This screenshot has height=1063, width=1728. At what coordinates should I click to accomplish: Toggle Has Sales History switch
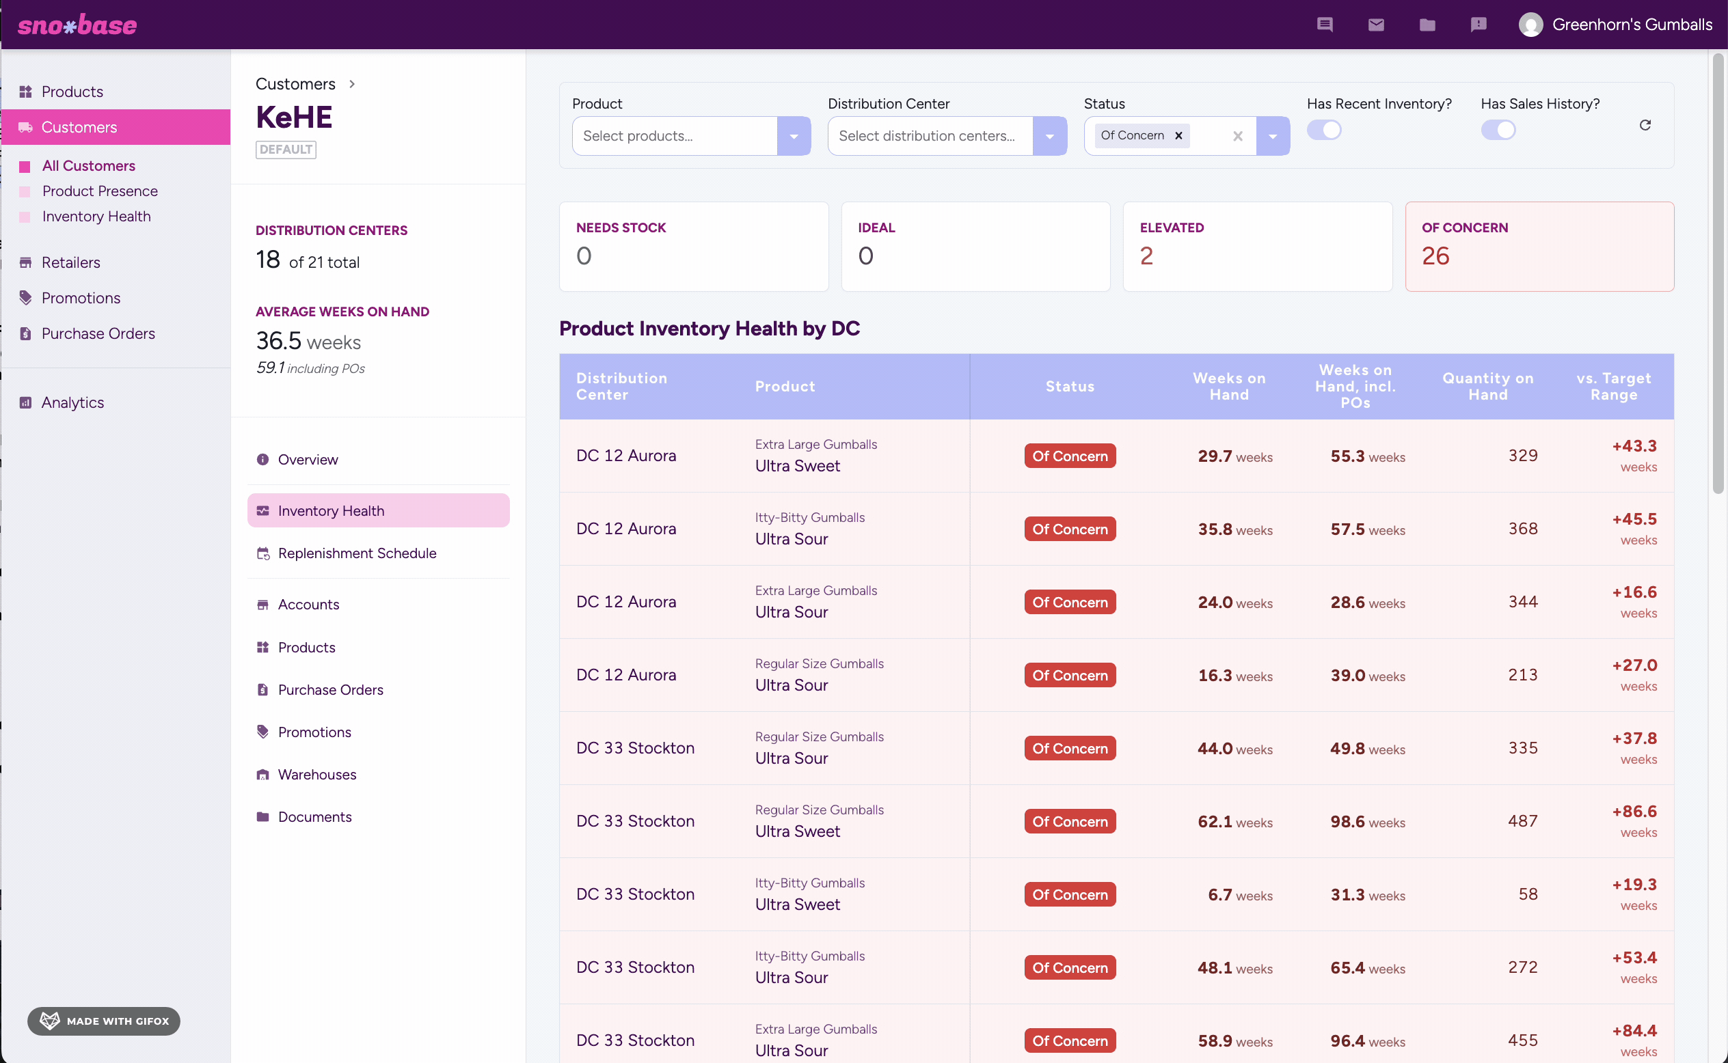[1498, 130]
